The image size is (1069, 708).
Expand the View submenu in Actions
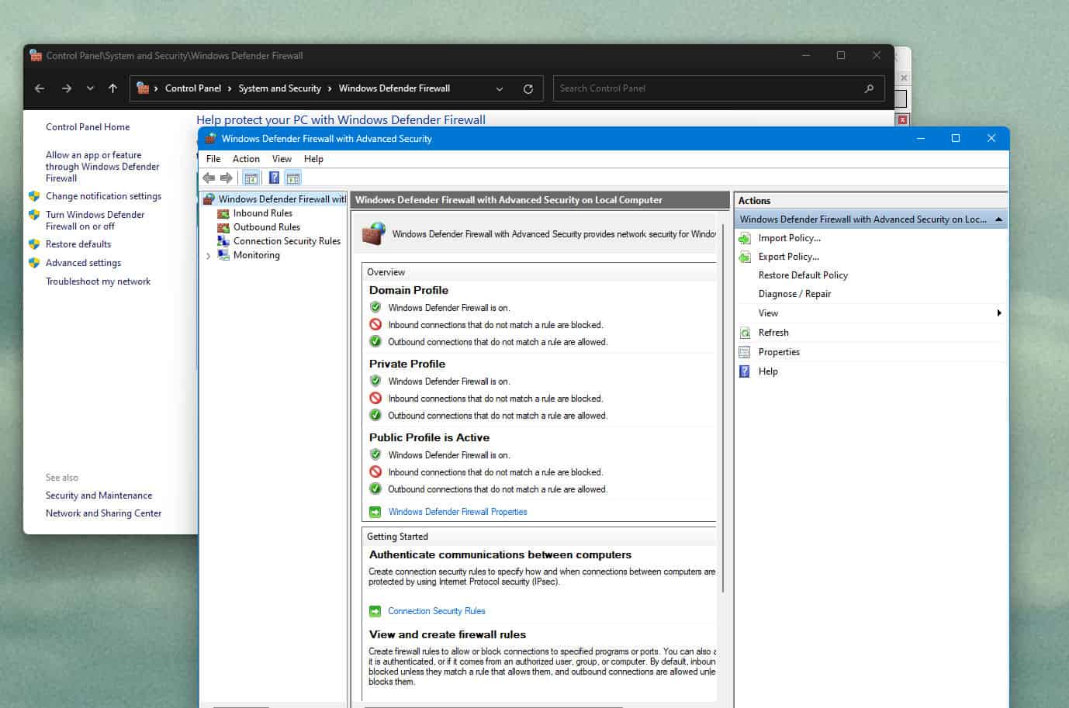point(998,313)
